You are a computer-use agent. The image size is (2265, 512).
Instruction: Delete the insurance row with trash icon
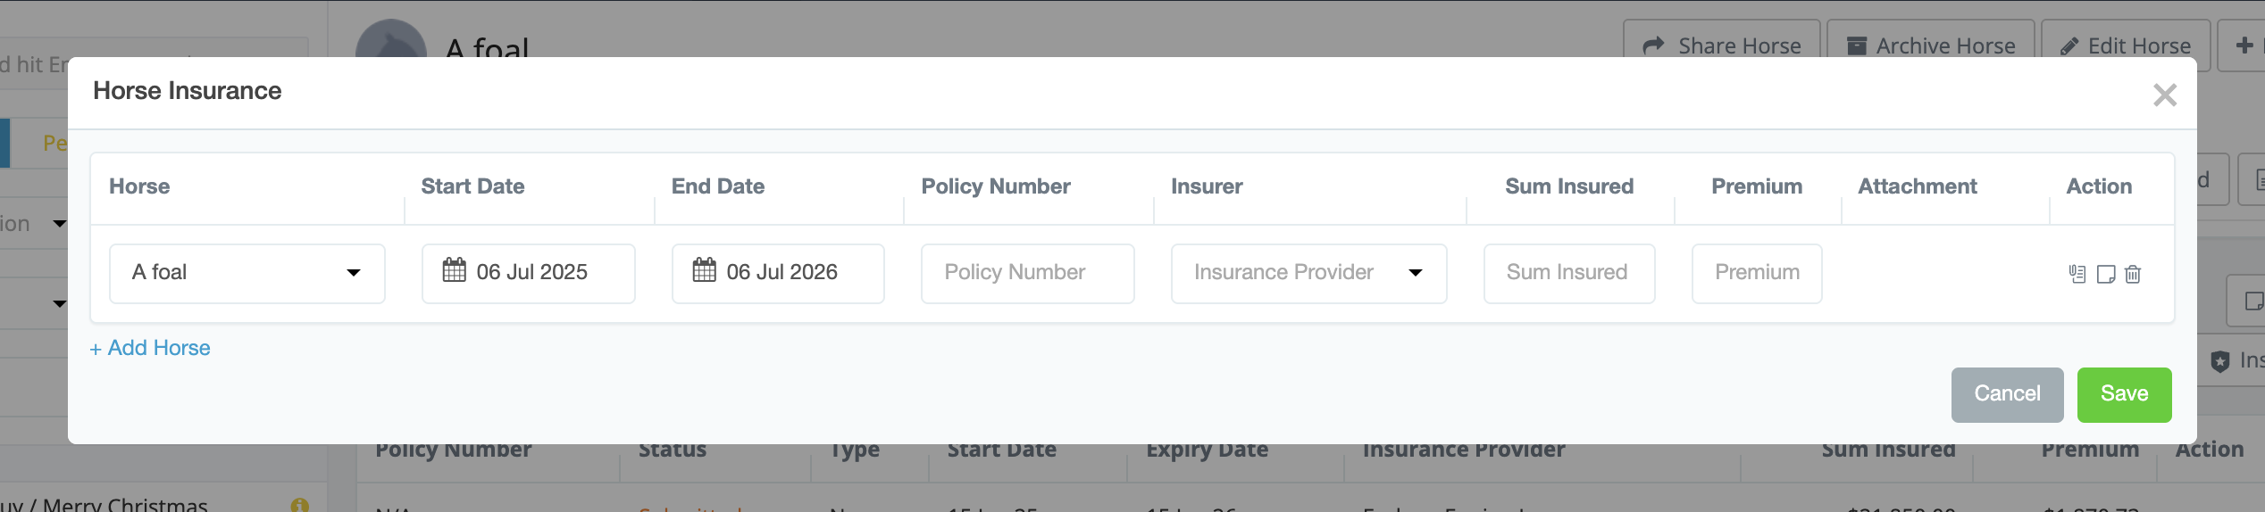pos(2133,274)
